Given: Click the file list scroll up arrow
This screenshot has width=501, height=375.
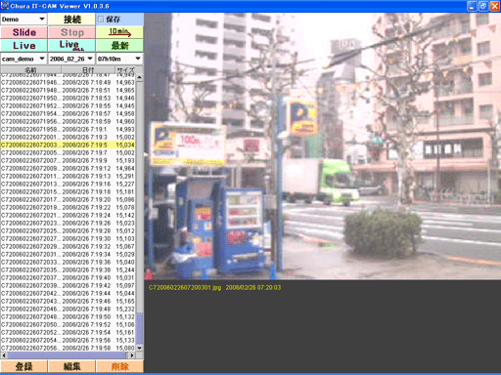Looking at the screenshot, I should click(140, 77).
